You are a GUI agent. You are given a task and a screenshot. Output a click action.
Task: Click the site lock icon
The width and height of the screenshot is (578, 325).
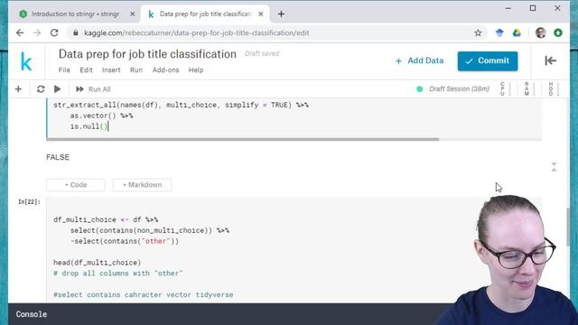point(76,32)
